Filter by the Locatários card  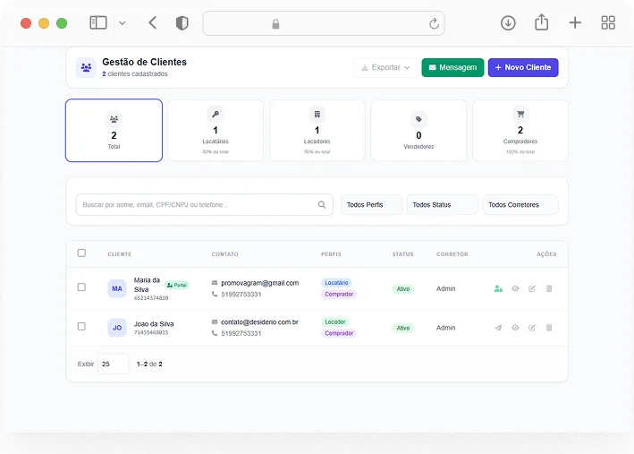pos(216,131)
